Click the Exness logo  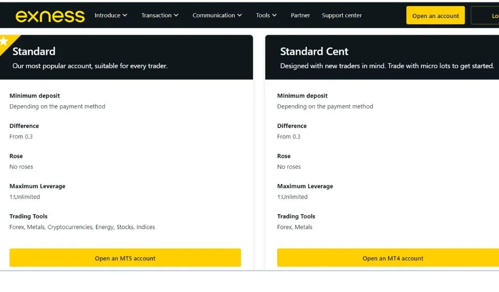50,16
